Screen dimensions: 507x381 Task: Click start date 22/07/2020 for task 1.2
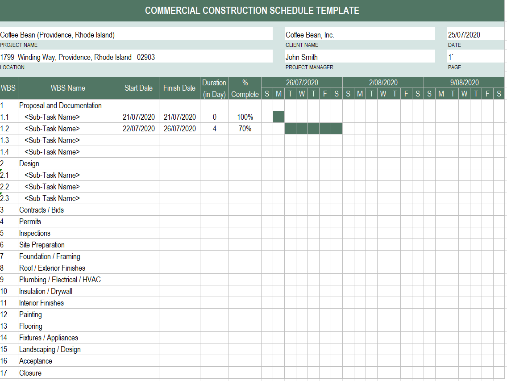tap(138, 129)
